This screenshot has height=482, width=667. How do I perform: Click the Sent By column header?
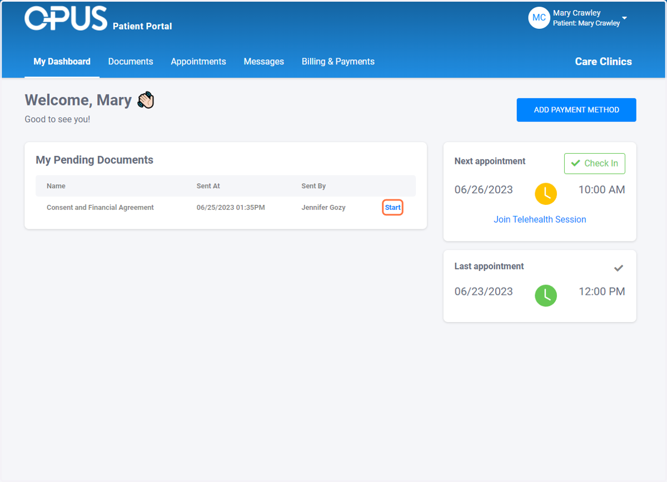coord(313,186)
